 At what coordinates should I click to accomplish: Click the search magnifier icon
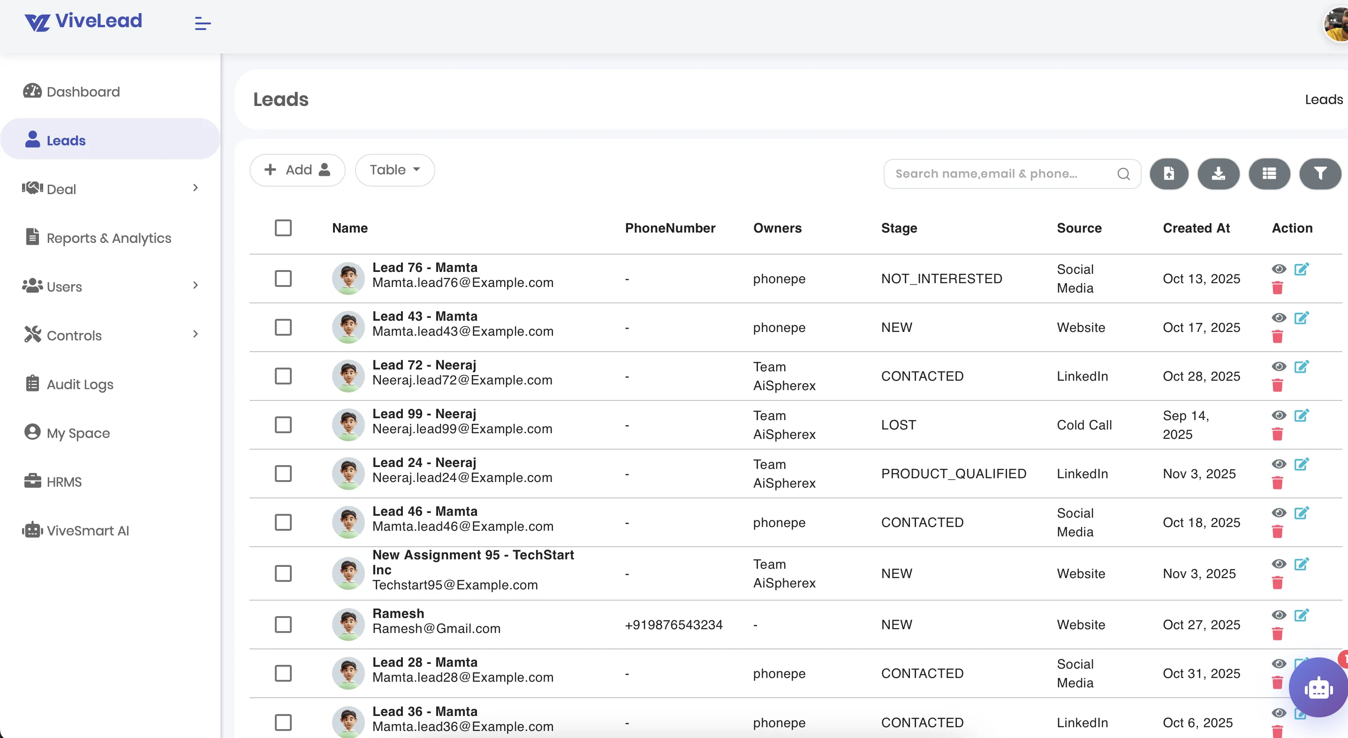click(1123, 173)
